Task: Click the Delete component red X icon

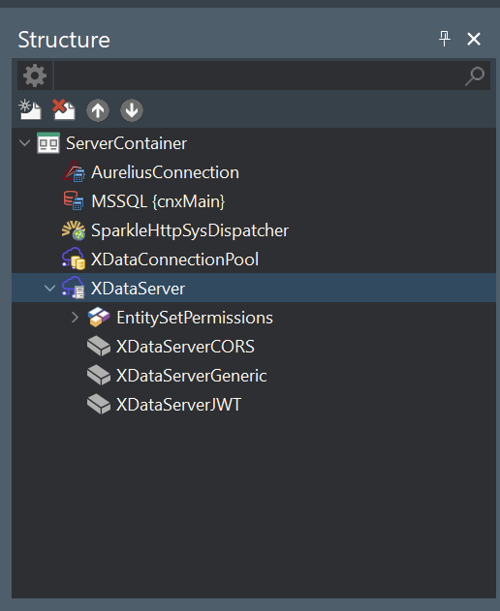Action: (x=64, y=109)
